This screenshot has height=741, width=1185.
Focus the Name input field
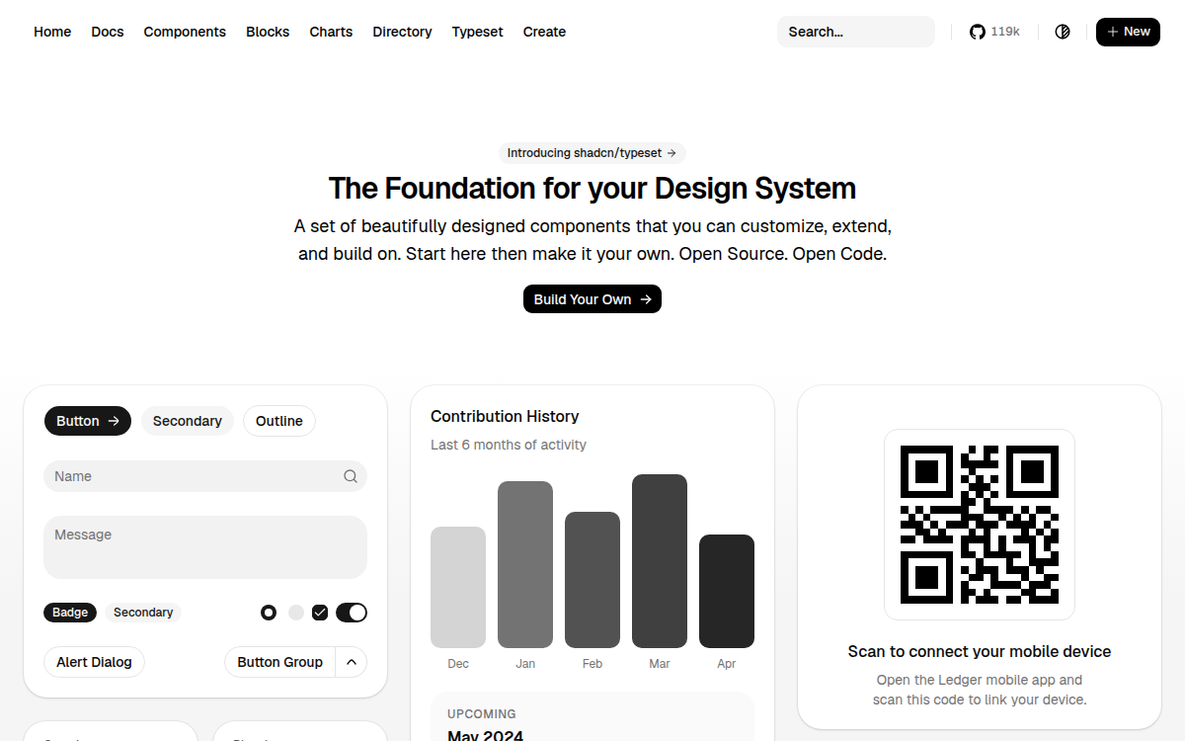[x=205, y=476]
